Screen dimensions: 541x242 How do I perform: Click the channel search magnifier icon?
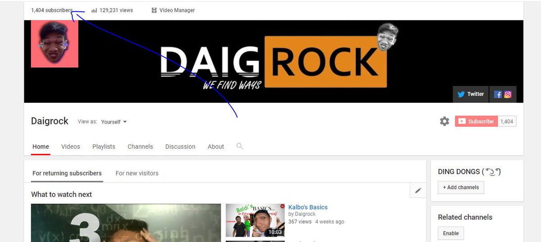240,146
